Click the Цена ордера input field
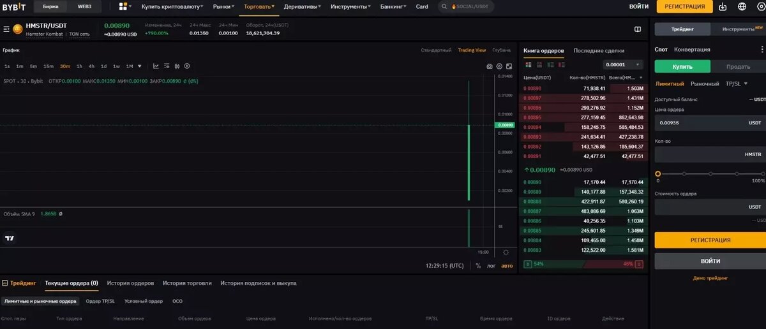This screenshot has height=329, width=766. pos(710,122)
